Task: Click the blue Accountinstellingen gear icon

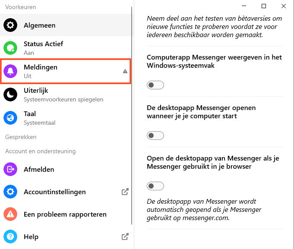Action: [10, 192]
